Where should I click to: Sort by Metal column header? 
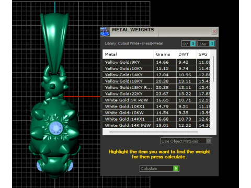coord(128,54)
